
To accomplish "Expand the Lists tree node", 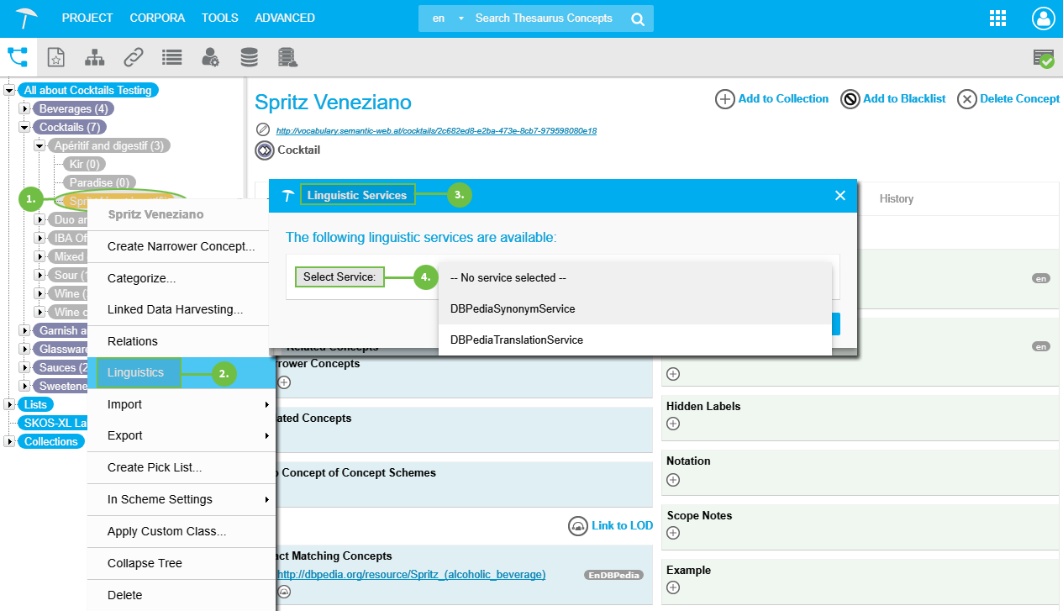I will pyautogui.click(x=9, y=405).
